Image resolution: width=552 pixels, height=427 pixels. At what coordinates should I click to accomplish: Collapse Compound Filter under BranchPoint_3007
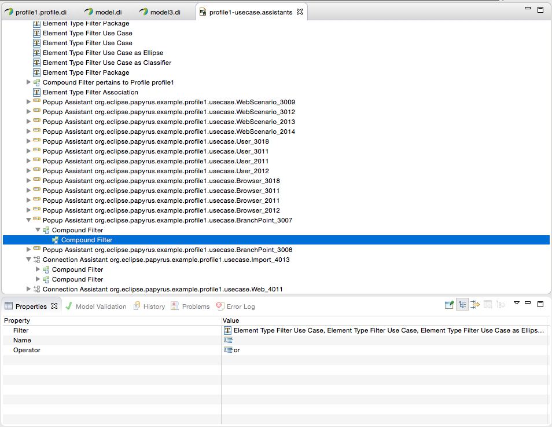tap(38, 230)
